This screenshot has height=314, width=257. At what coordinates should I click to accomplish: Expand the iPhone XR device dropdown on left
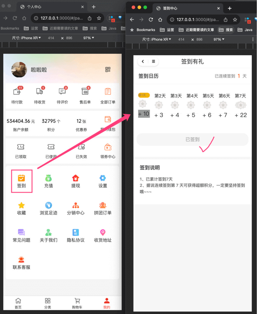pyautogui.click(x=27, y=38)
